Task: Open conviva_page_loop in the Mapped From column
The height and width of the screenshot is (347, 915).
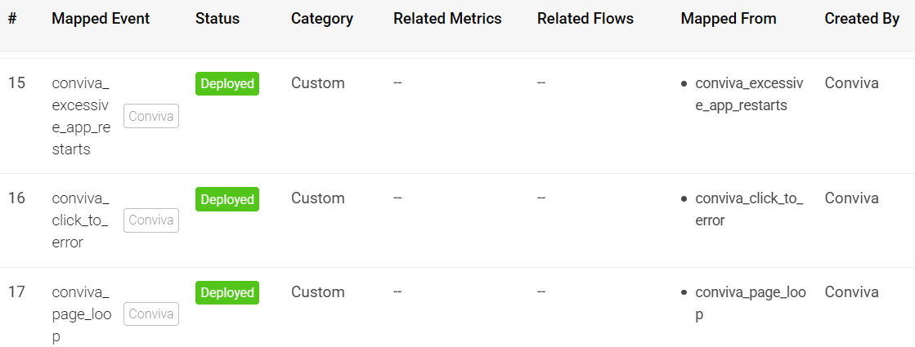Action: [x=750, y=303]
